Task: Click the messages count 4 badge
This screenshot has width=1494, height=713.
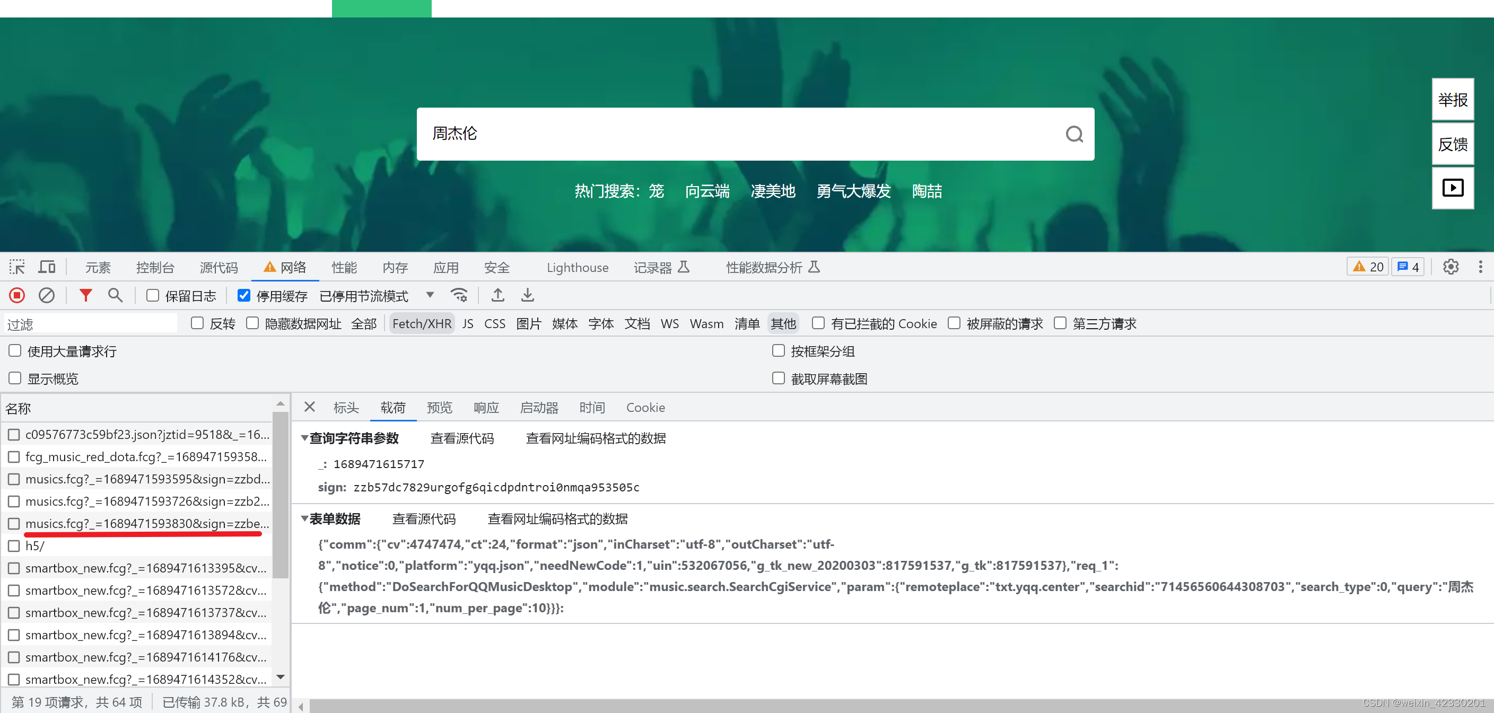Action: coord(1408,267)
